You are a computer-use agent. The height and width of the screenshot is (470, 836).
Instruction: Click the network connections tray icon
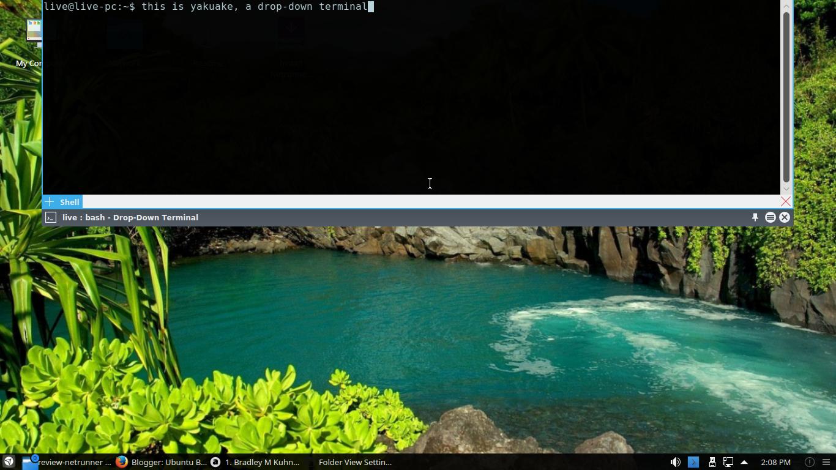728,462
